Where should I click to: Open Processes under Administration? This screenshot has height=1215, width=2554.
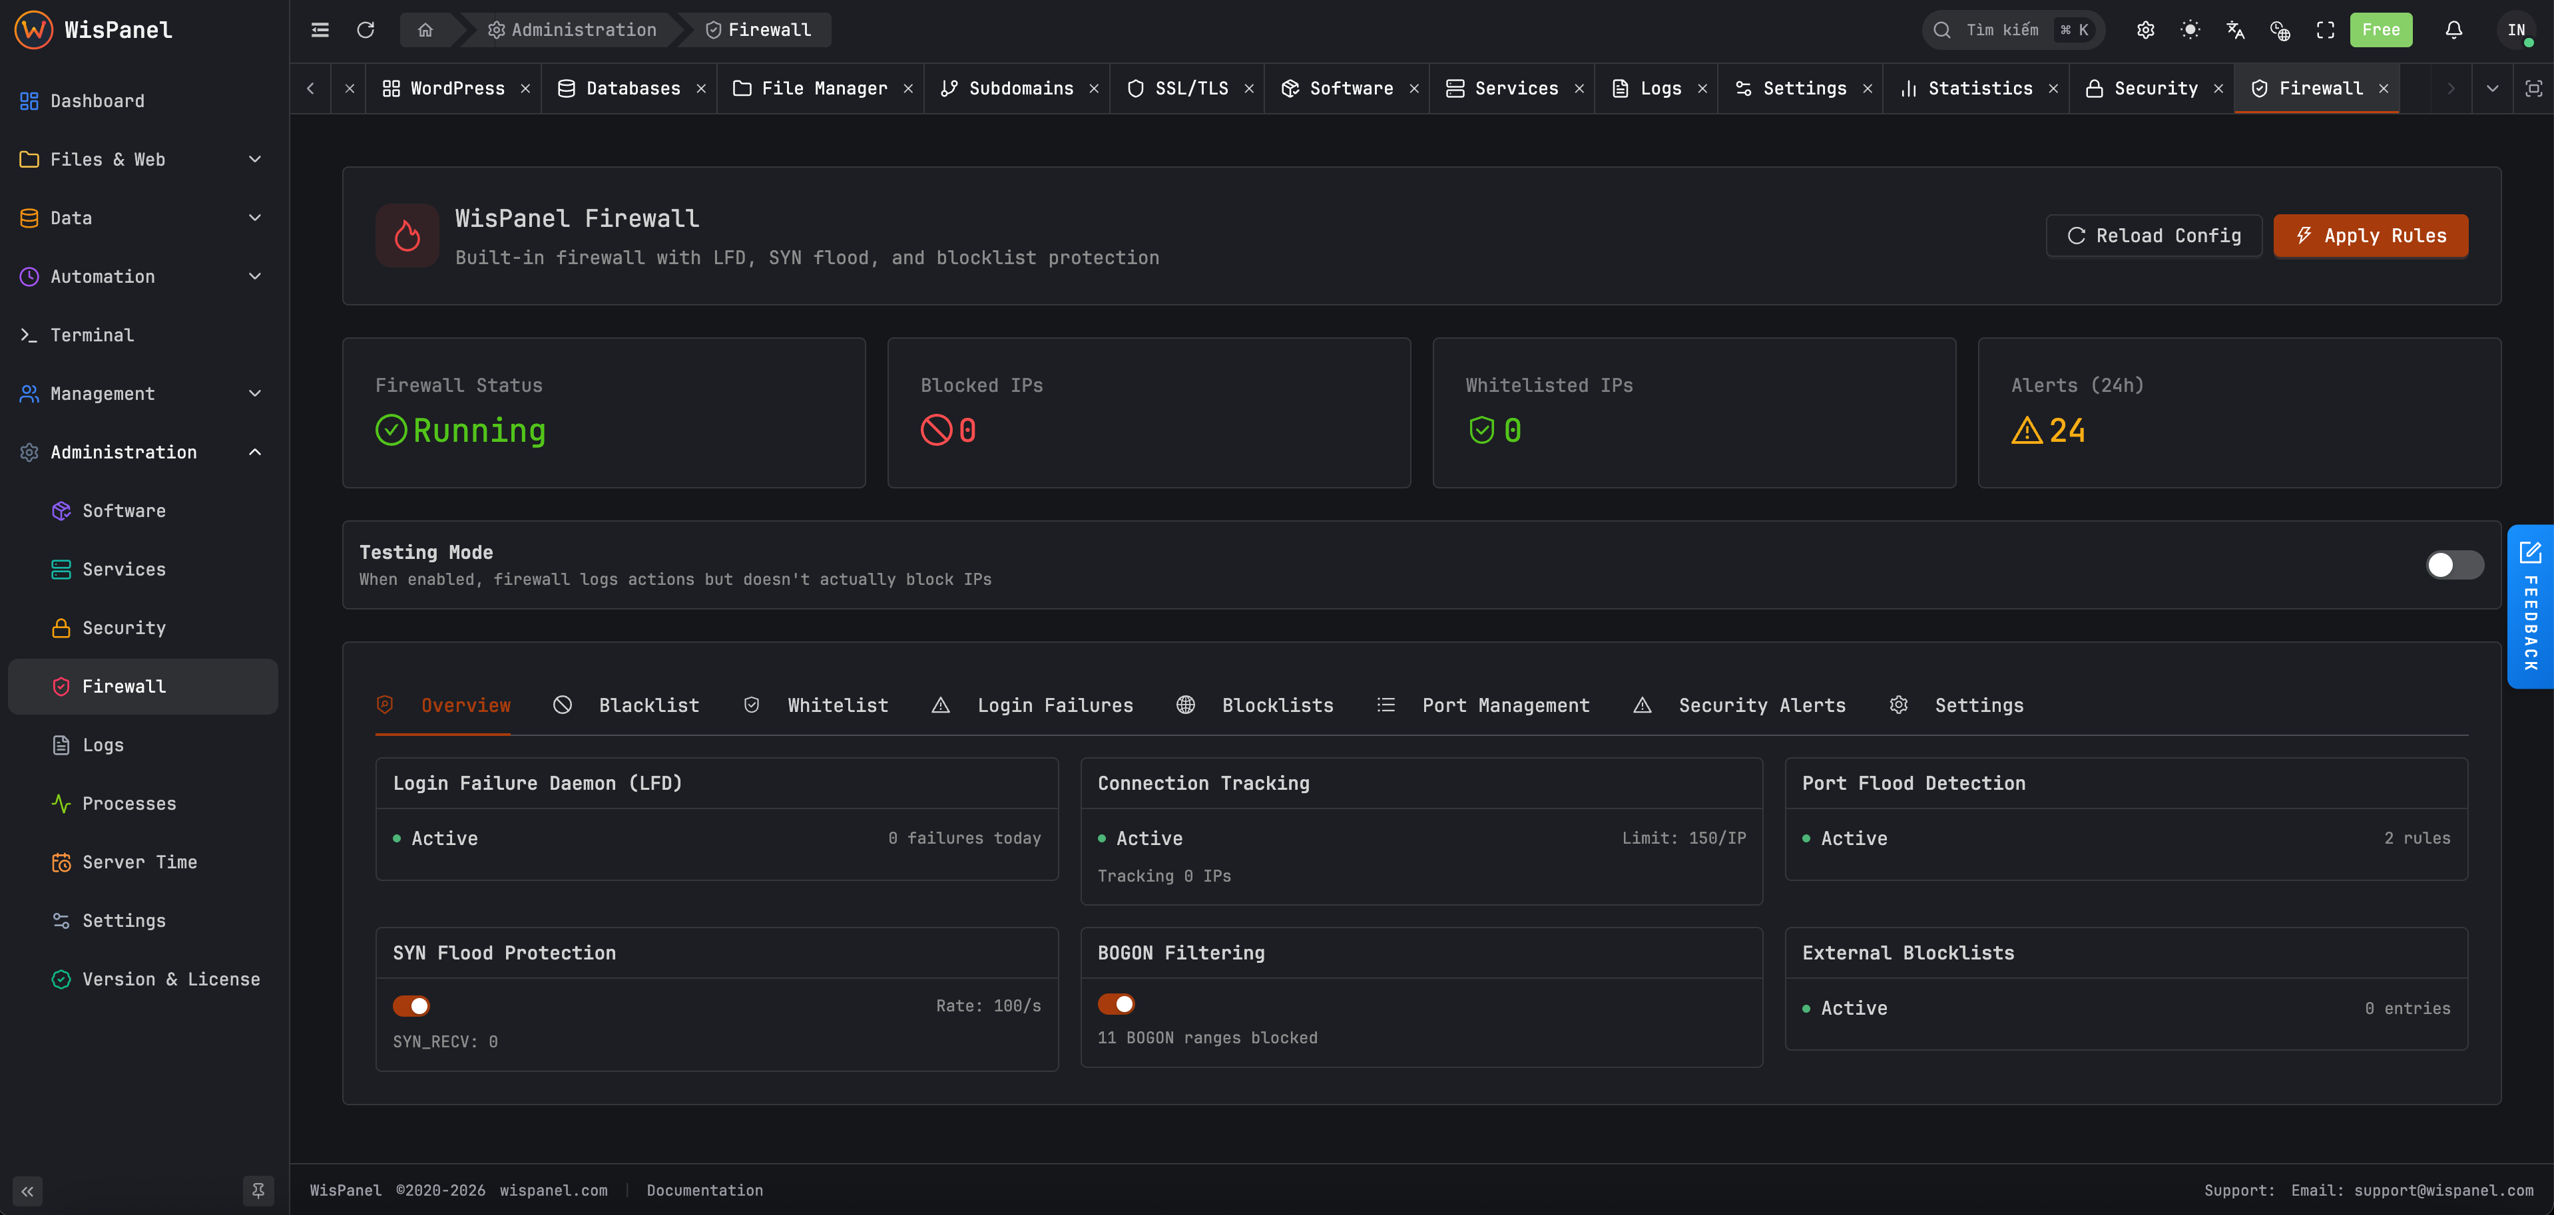pyautogui.click(x=130, y=802)
